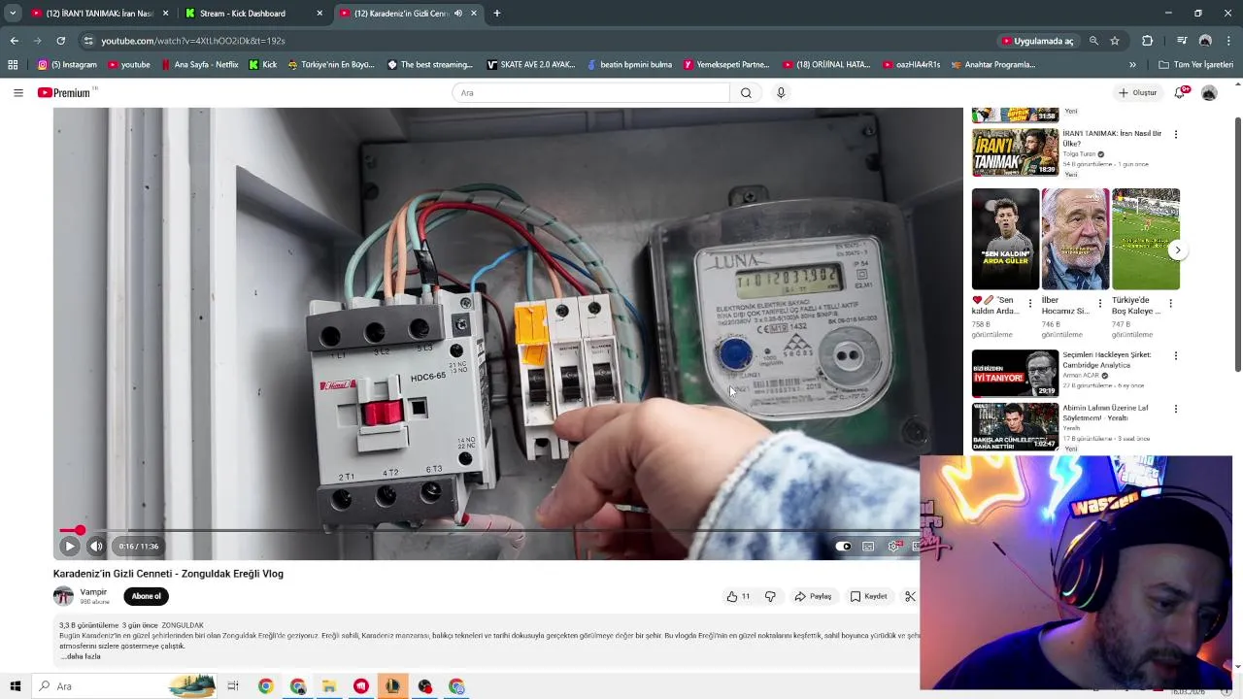Open the Vampir channel name link
1243x699 pixels.
(93, 592)
